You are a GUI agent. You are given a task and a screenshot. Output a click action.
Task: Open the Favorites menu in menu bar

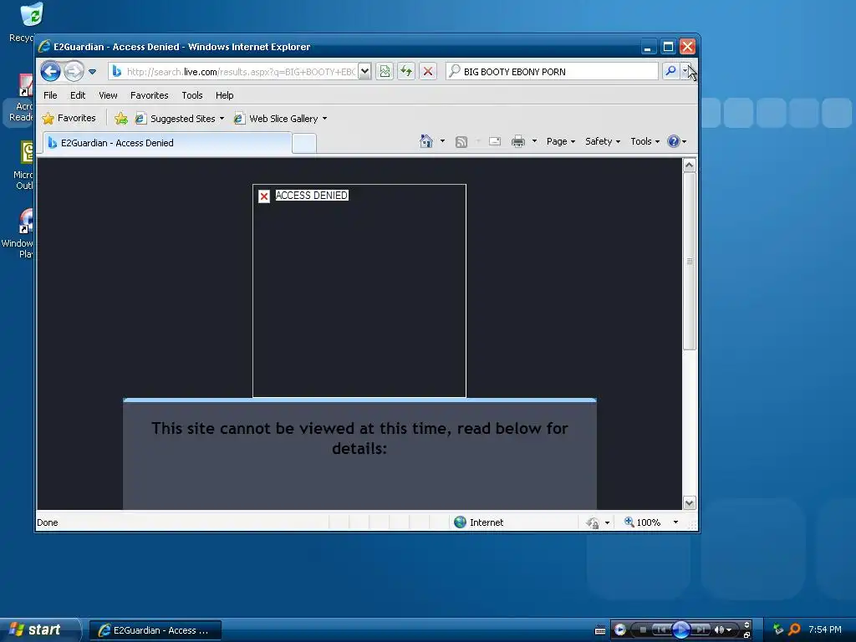pos(149,95)
